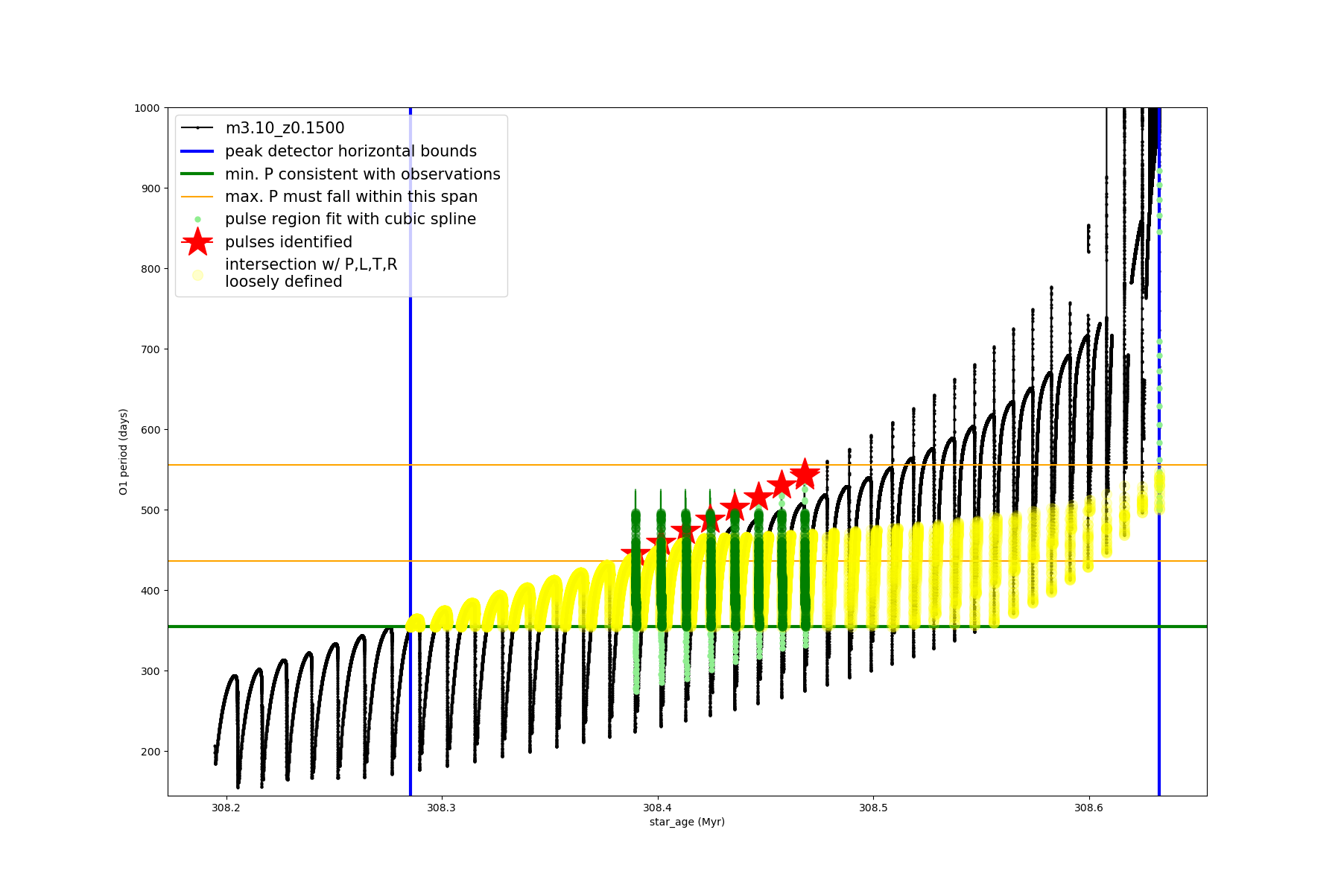Select 'min. P consistent with observations' legend text

click(362, 174)
